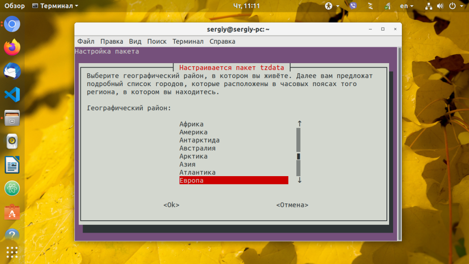Open the Файл menu

86,41
